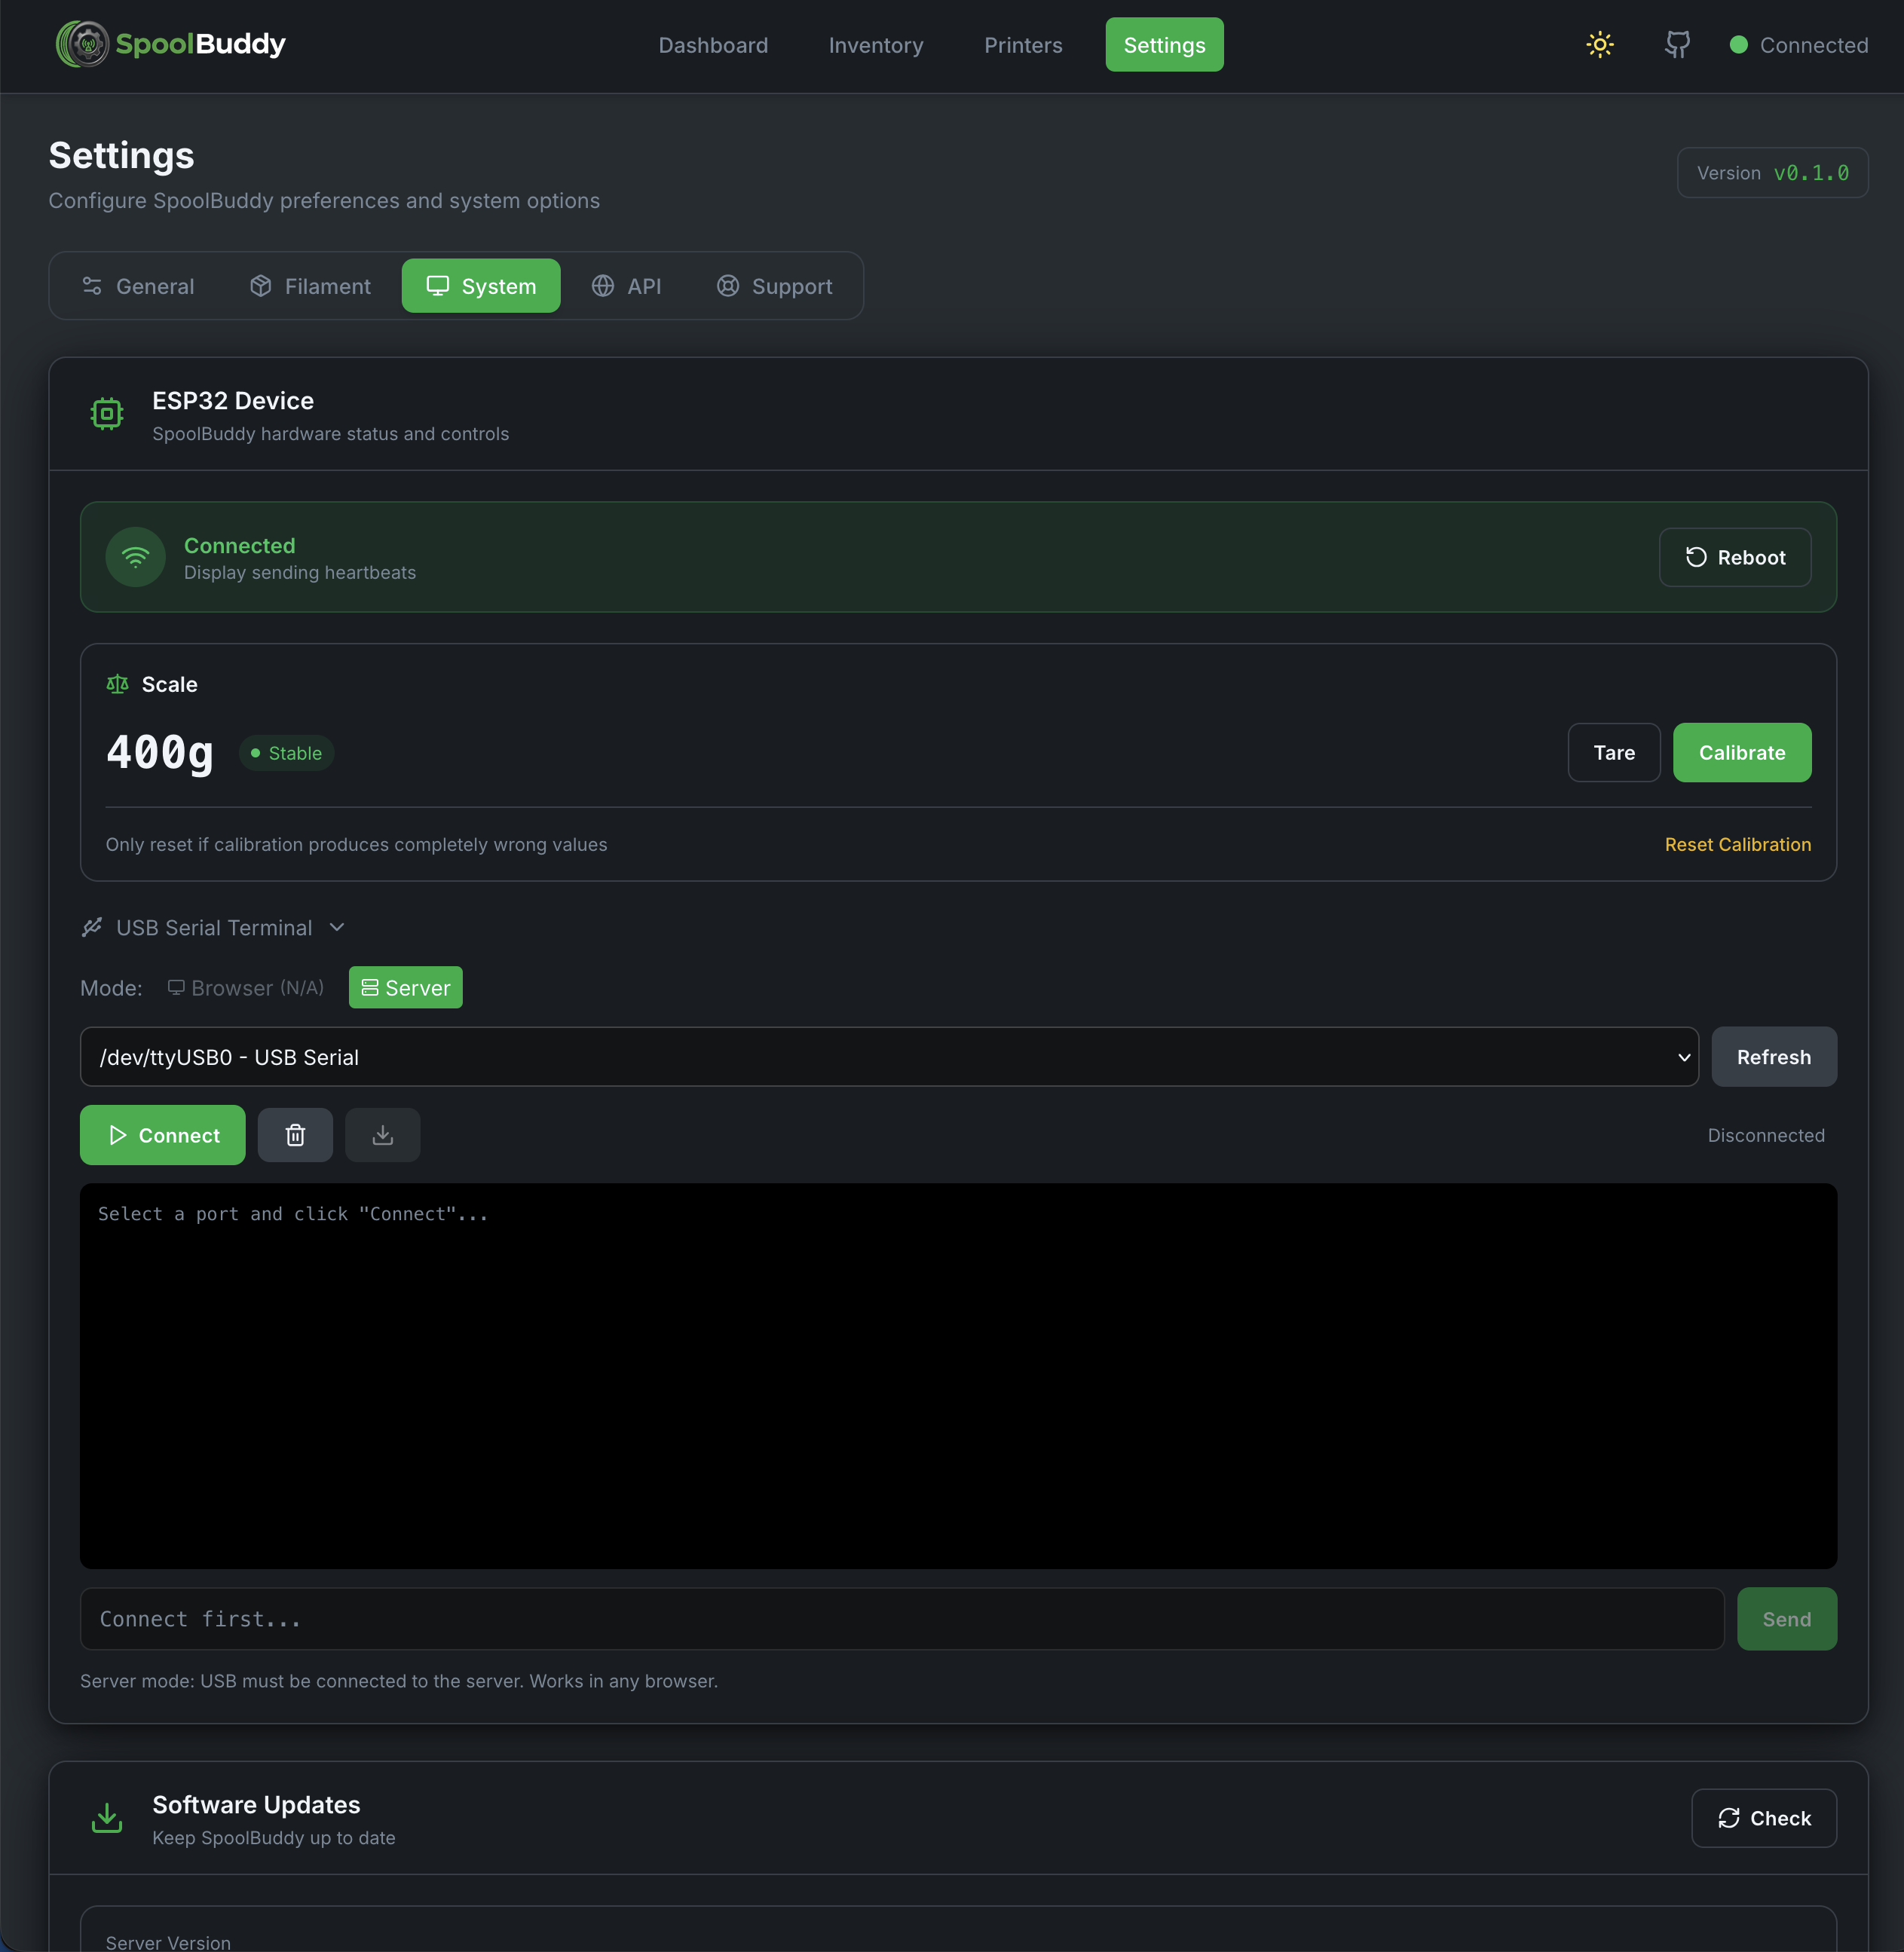Open the Inventory page
This screenshot has height=1952, width=1904.
pos(875,45)
